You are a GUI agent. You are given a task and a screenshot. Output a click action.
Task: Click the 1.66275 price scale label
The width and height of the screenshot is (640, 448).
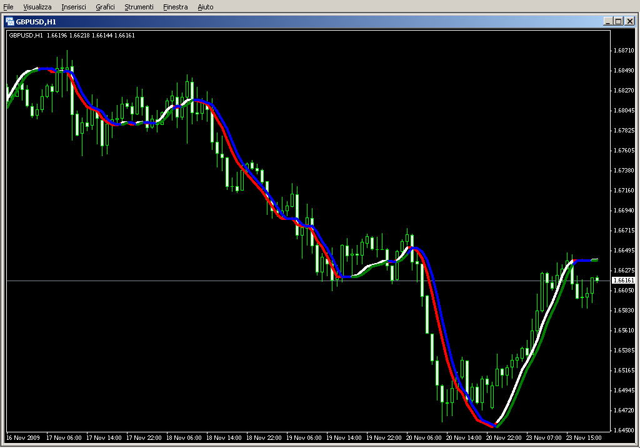[x=624, y=270]
